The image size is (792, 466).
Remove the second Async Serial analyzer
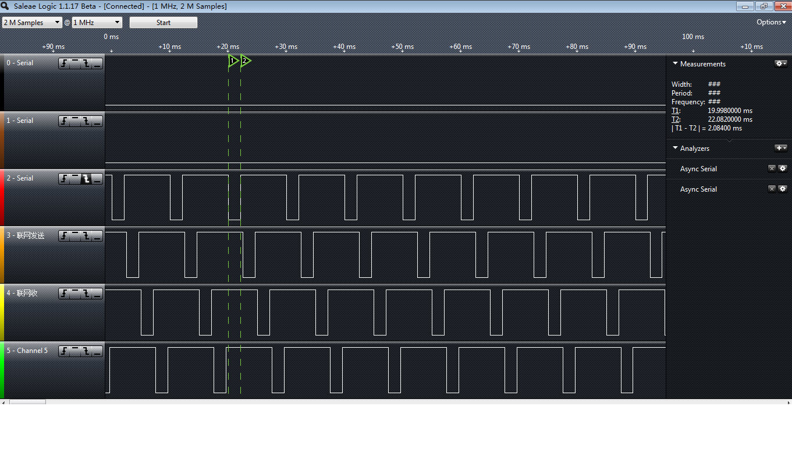(x=772, y=189)
